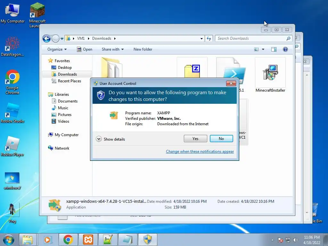This screenshot has height=246, width=328.
Task: Click the windows7 desktop image file
Action: (12, 181)
